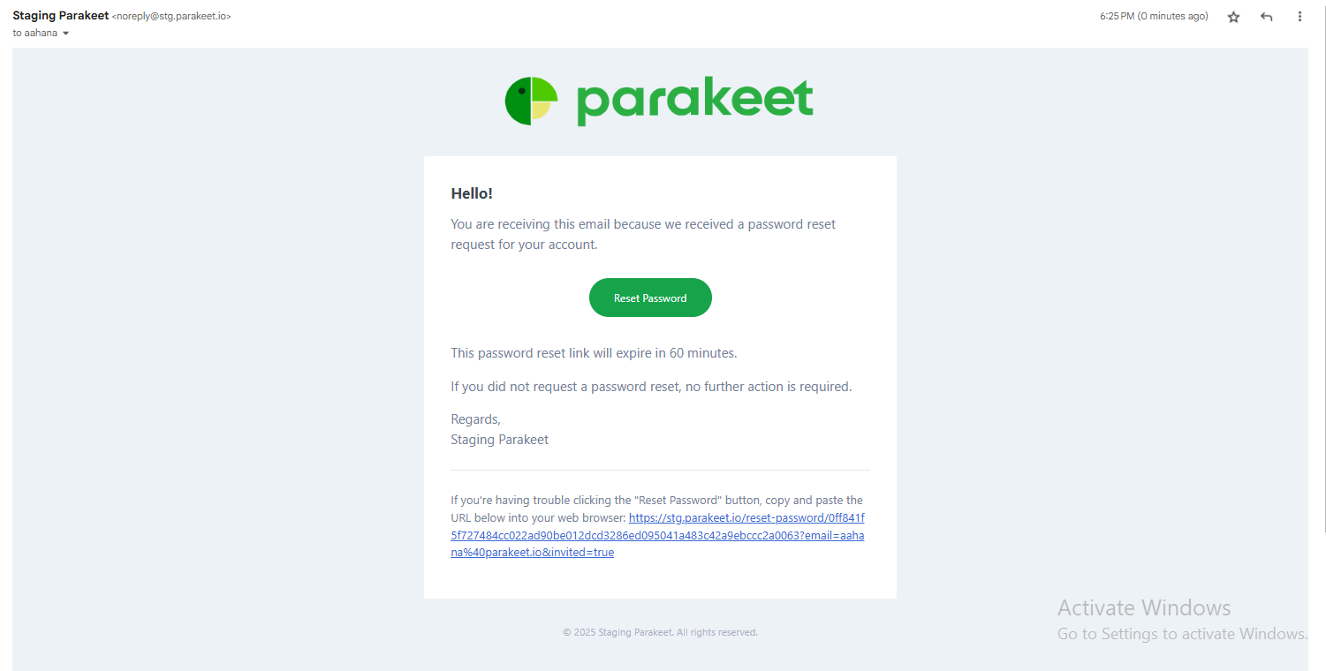Open the three-dot more options menu
1326x671 pixels.
1299,17
